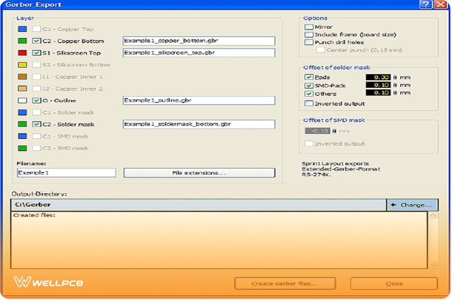Image resolution: width=455 pixels, height=303 pixels.
Task: Click the yellow S2 Silkscreen Bottom color swatch
Action: (22, 65)
